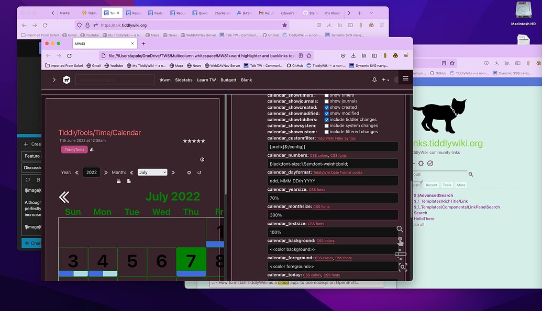
Task: Expand the plus new-item dropdown in top bar
Action: tap(385, 80)
